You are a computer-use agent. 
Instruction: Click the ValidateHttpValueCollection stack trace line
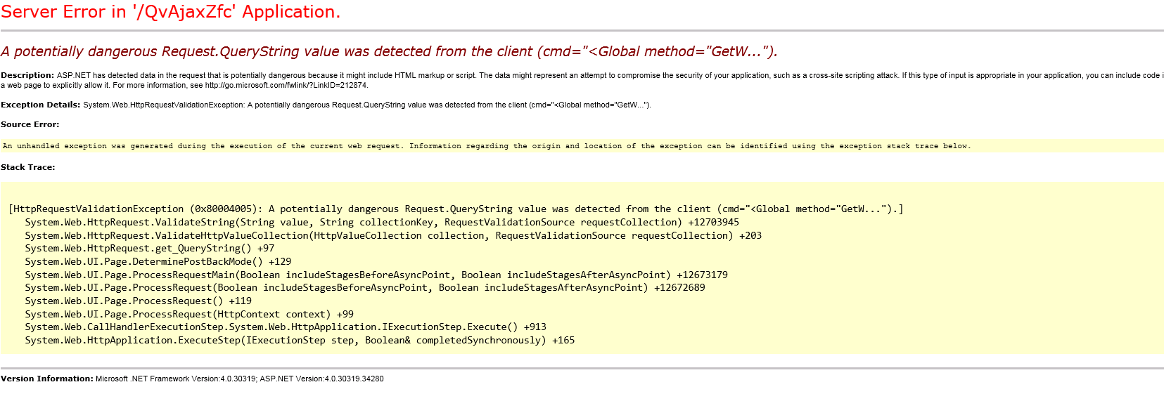[392, 235]
